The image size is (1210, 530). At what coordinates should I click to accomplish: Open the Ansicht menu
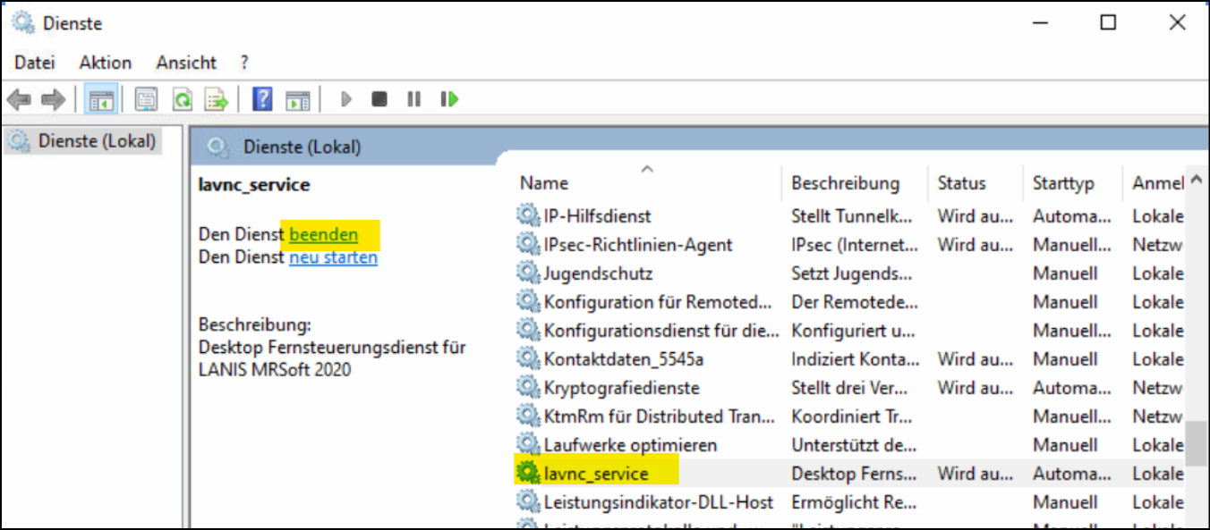[x=186, y=63]
